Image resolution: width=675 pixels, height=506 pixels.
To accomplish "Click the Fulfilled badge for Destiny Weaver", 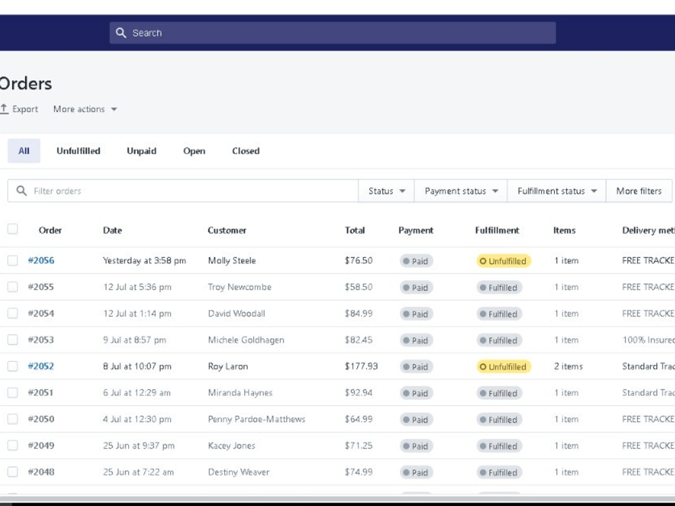I will (x=499, y=472).
